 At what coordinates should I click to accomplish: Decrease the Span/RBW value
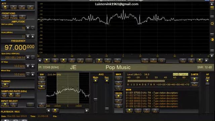point(28,57)
